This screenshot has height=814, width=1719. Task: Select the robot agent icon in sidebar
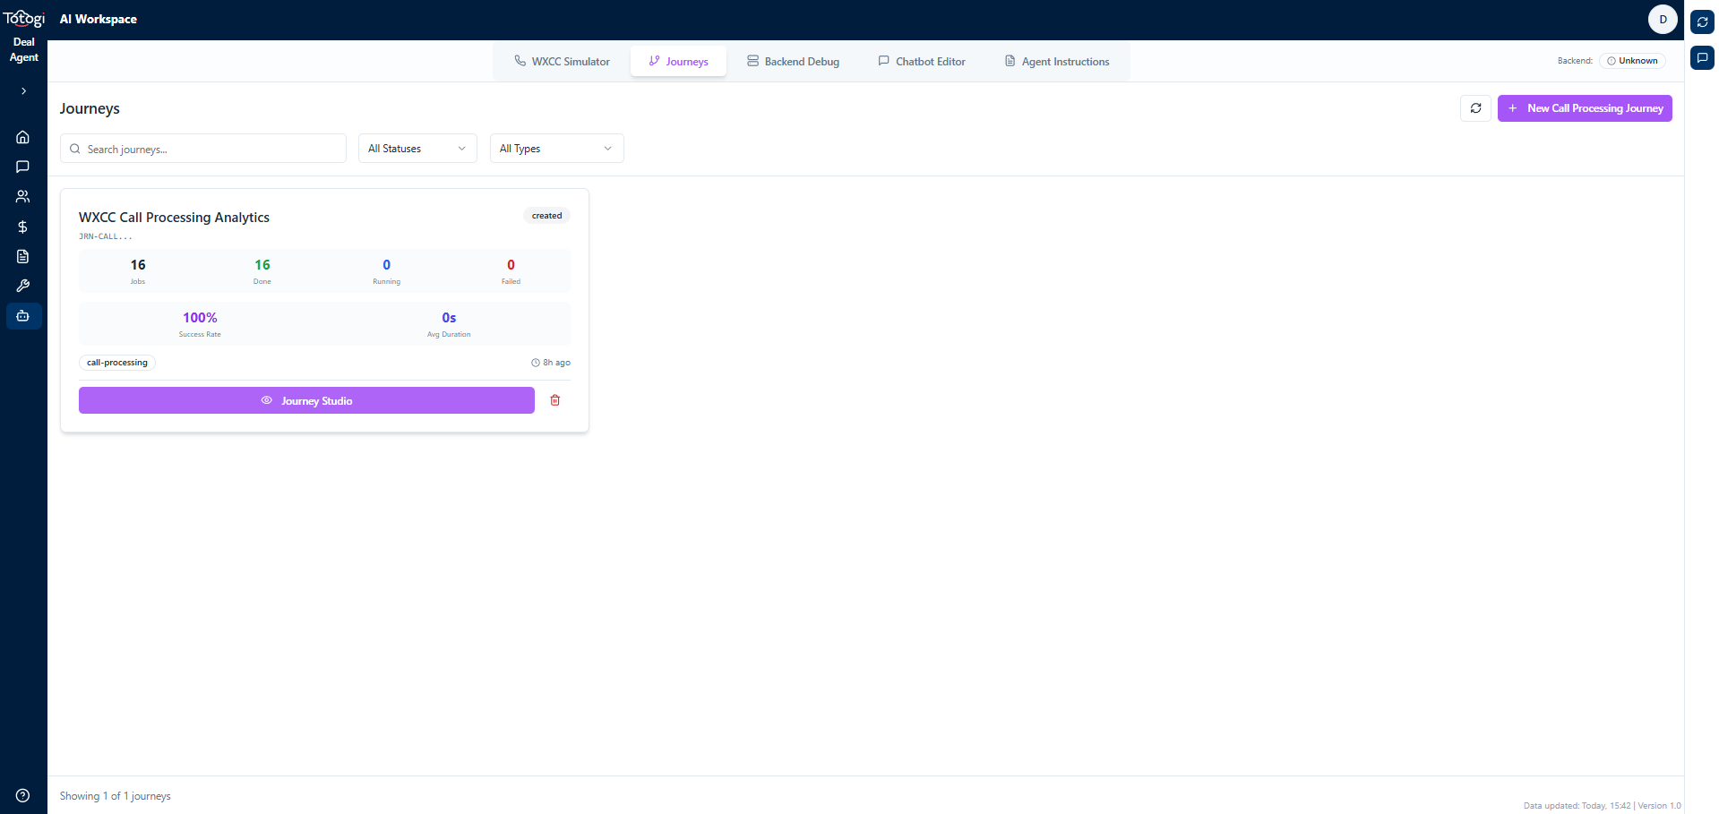point(23,315)
